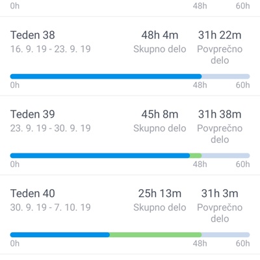Click the 48h marker under Teden 38 bar
Screen dimensions: 260x260
[200, 85]
